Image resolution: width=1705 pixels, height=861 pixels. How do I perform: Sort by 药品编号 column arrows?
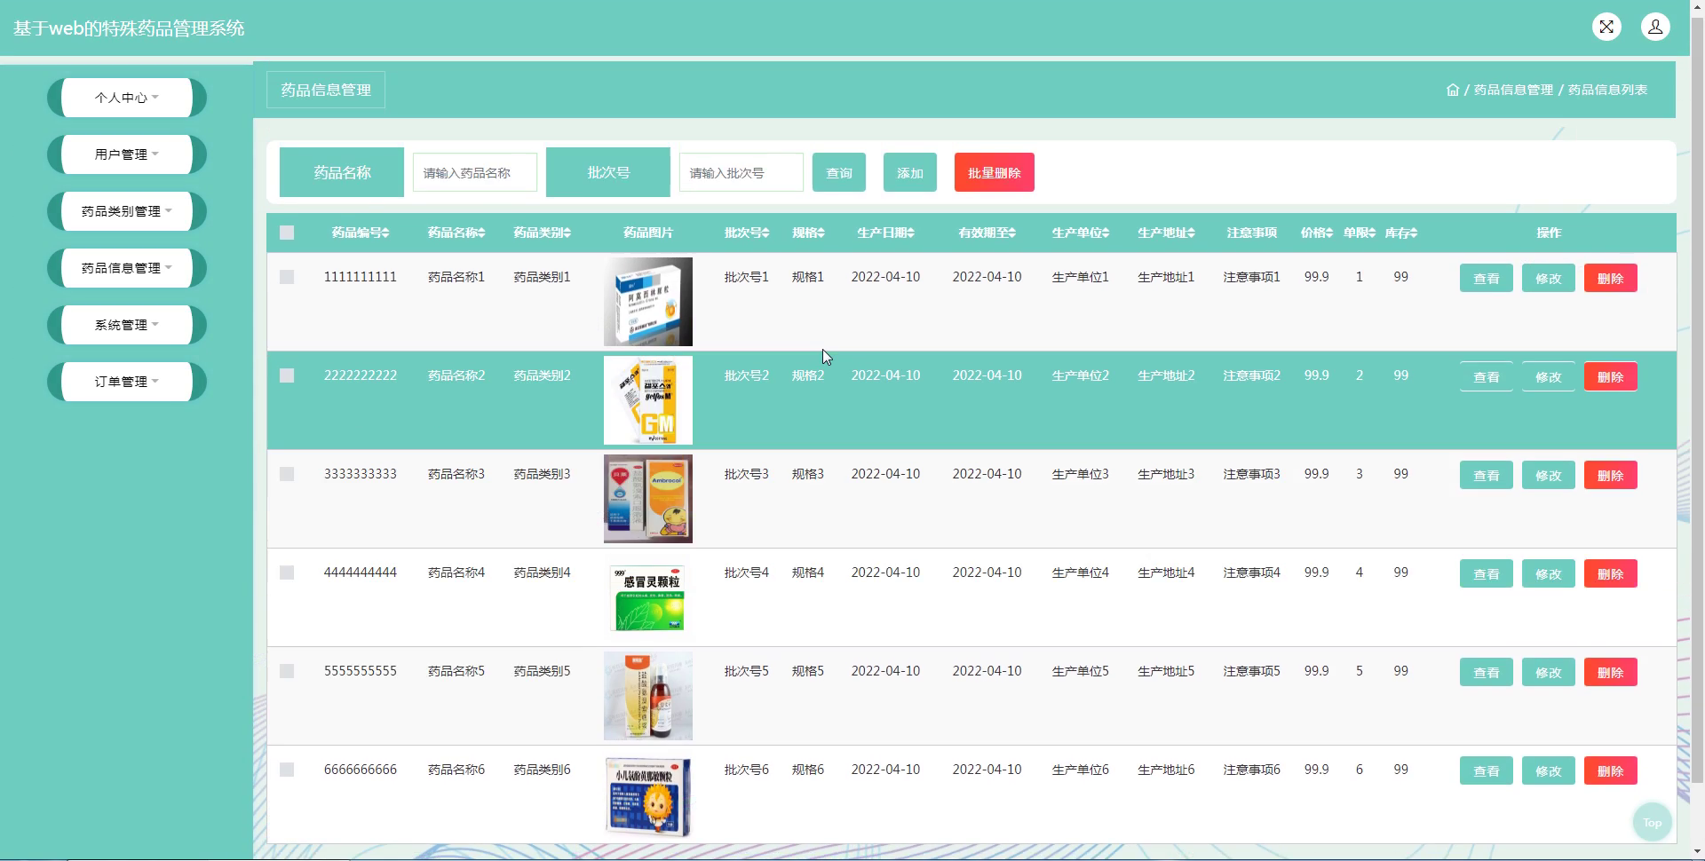pos(385,233)
